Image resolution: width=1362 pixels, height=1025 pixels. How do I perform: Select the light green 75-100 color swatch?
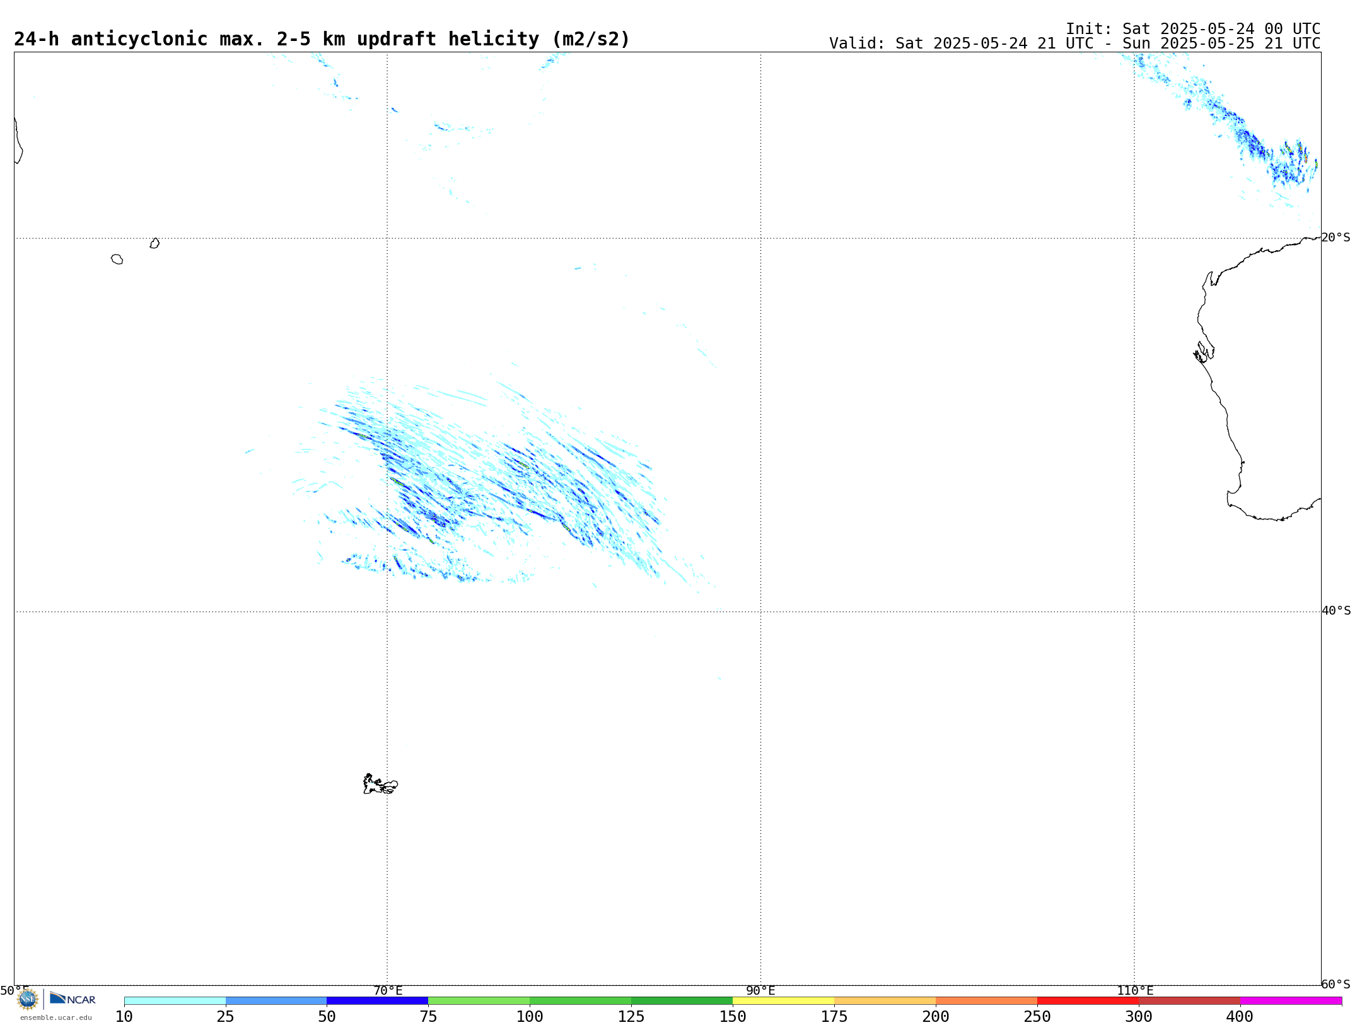pyautogui.click(x=479, y=1001)
